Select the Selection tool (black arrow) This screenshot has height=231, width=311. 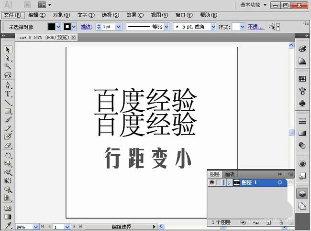(8, 50)
